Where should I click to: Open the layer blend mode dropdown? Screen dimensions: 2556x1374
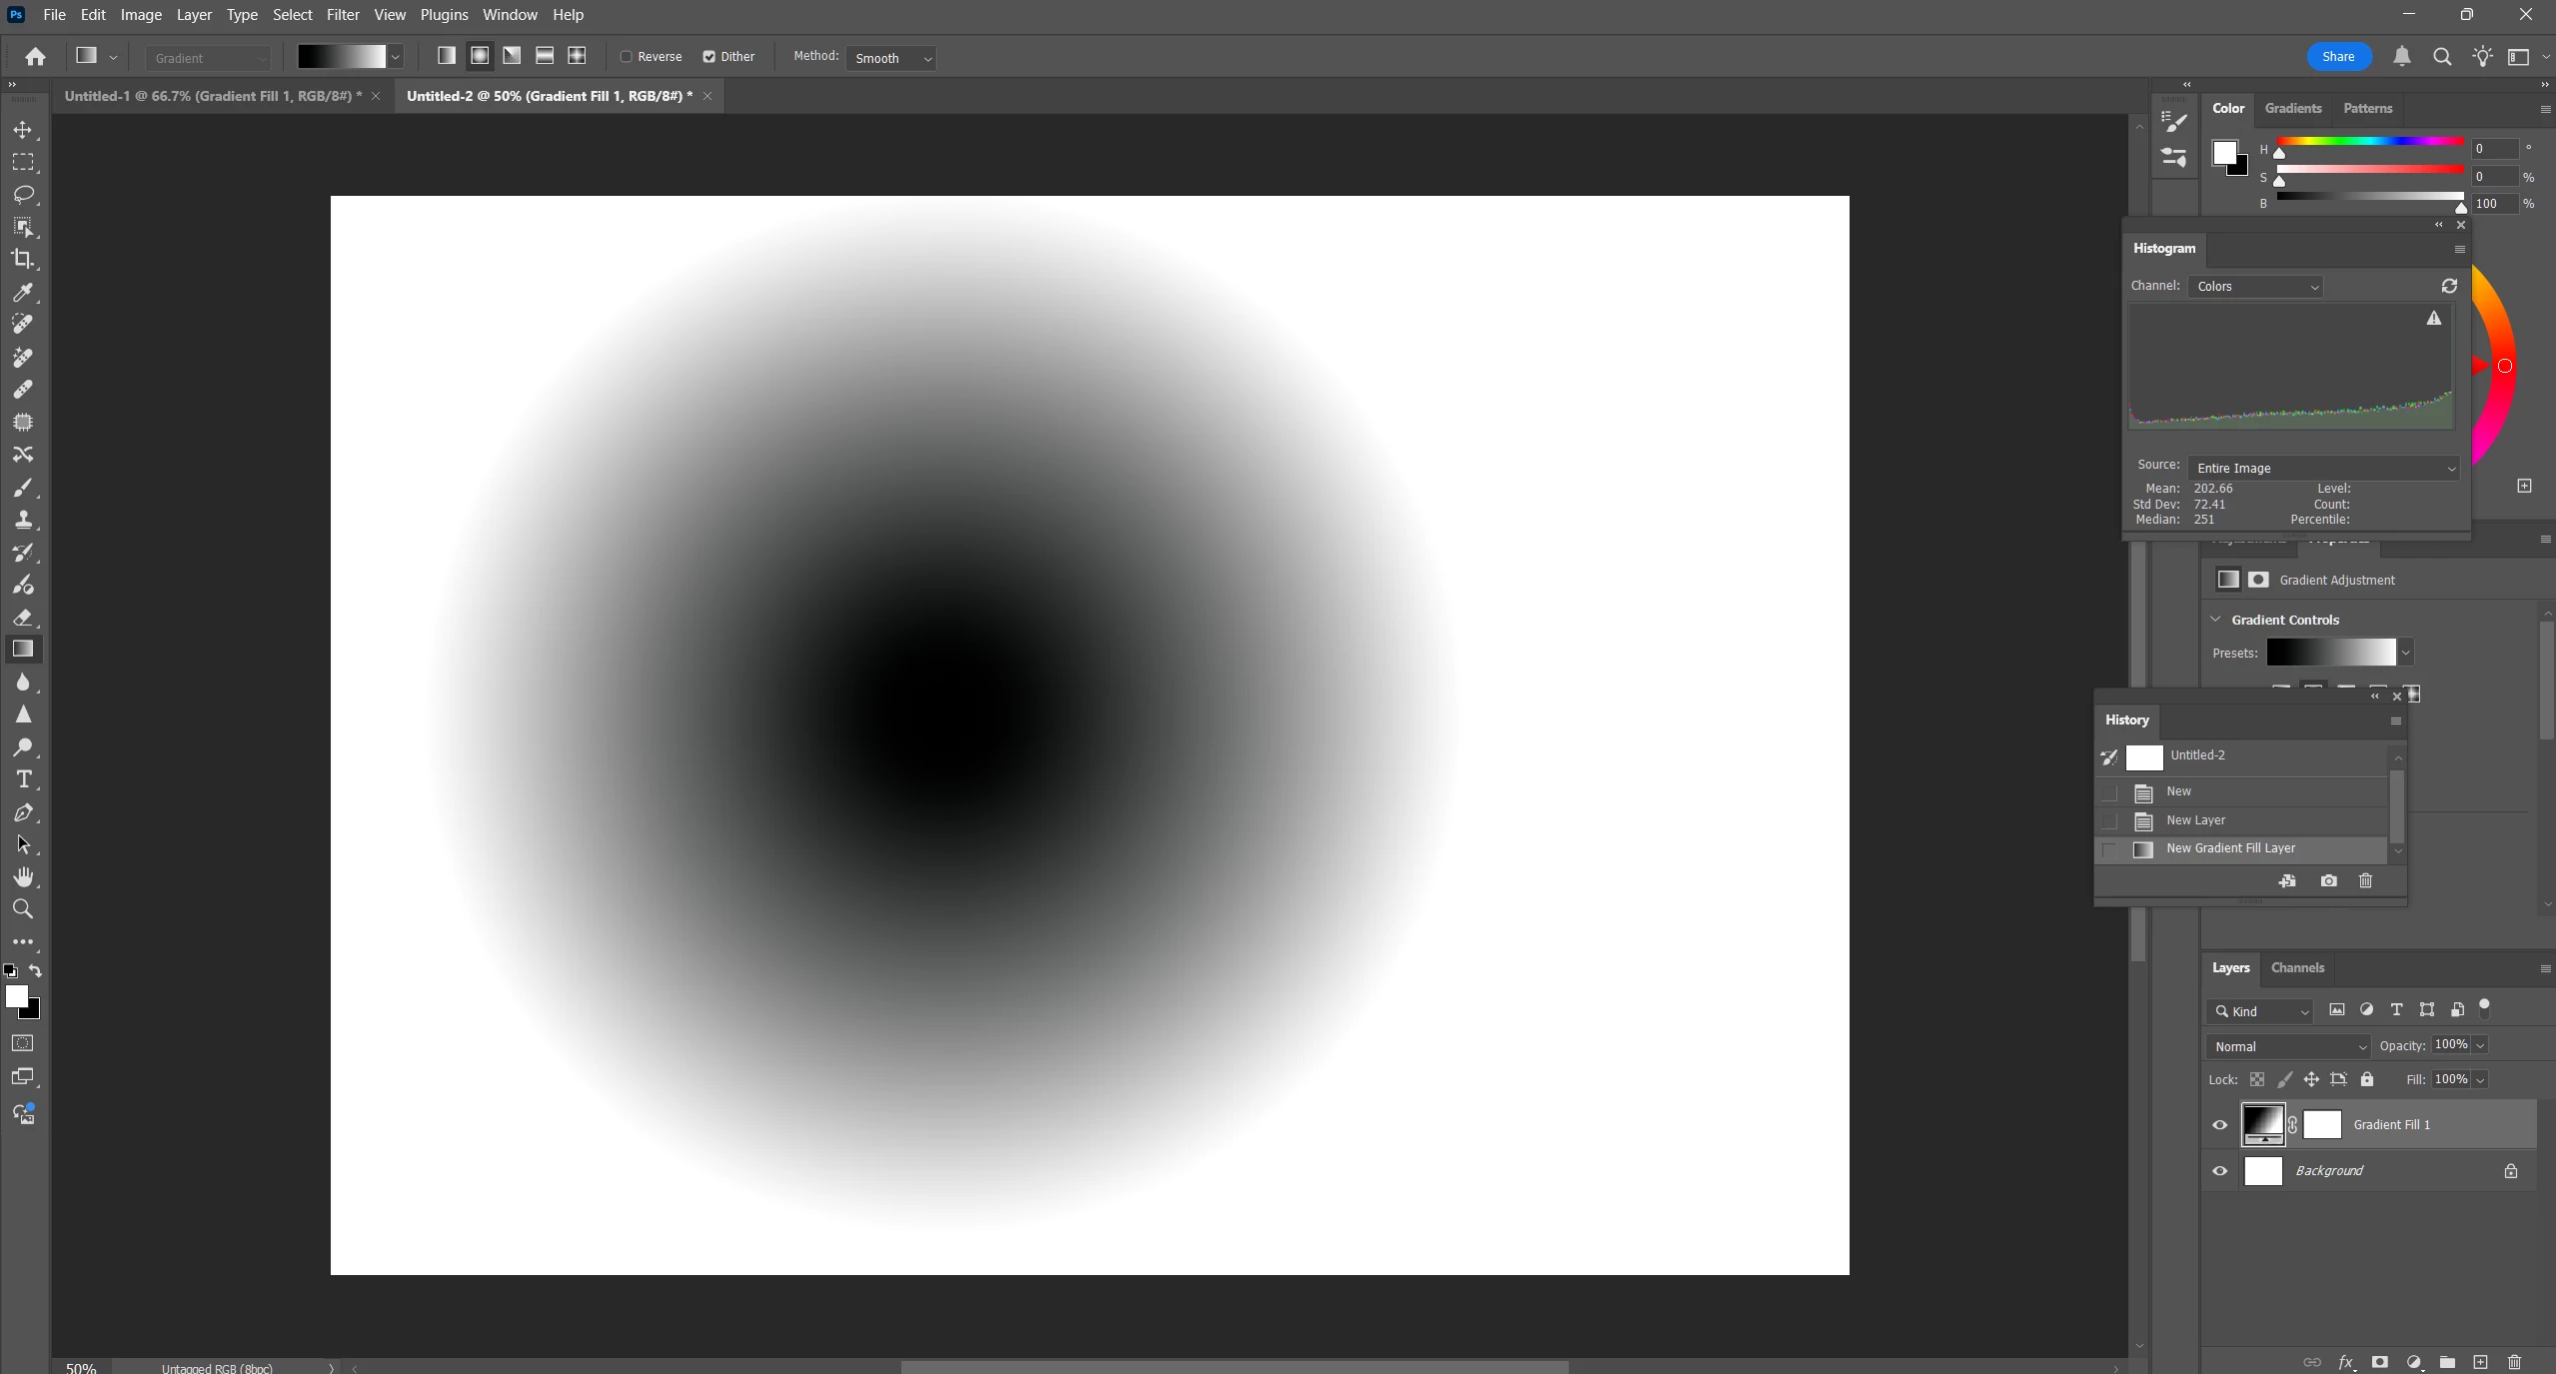(2288, 1046)
